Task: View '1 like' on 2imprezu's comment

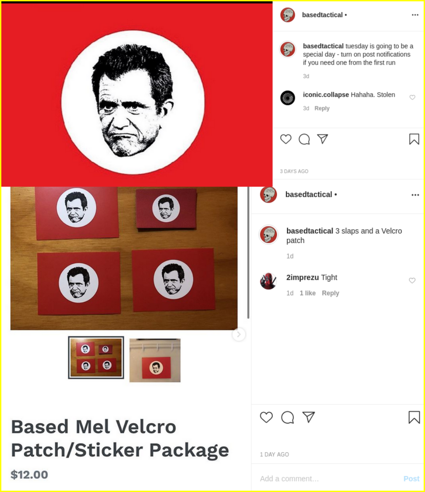Action: (x=307, y=293)
